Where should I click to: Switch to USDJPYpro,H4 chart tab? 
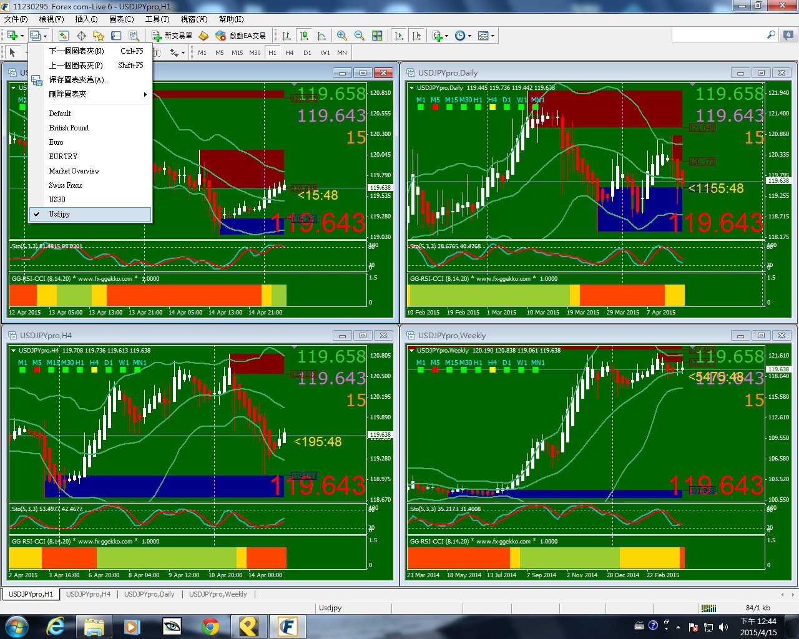pos(88,594)
